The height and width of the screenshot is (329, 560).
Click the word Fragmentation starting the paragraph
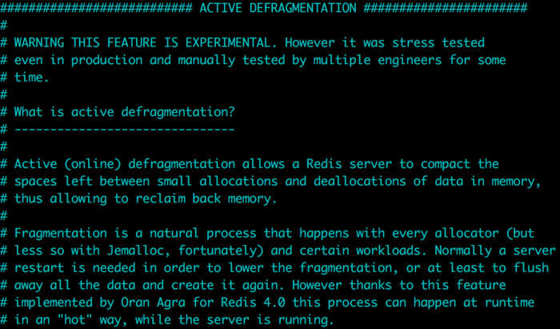click(60, 233)
